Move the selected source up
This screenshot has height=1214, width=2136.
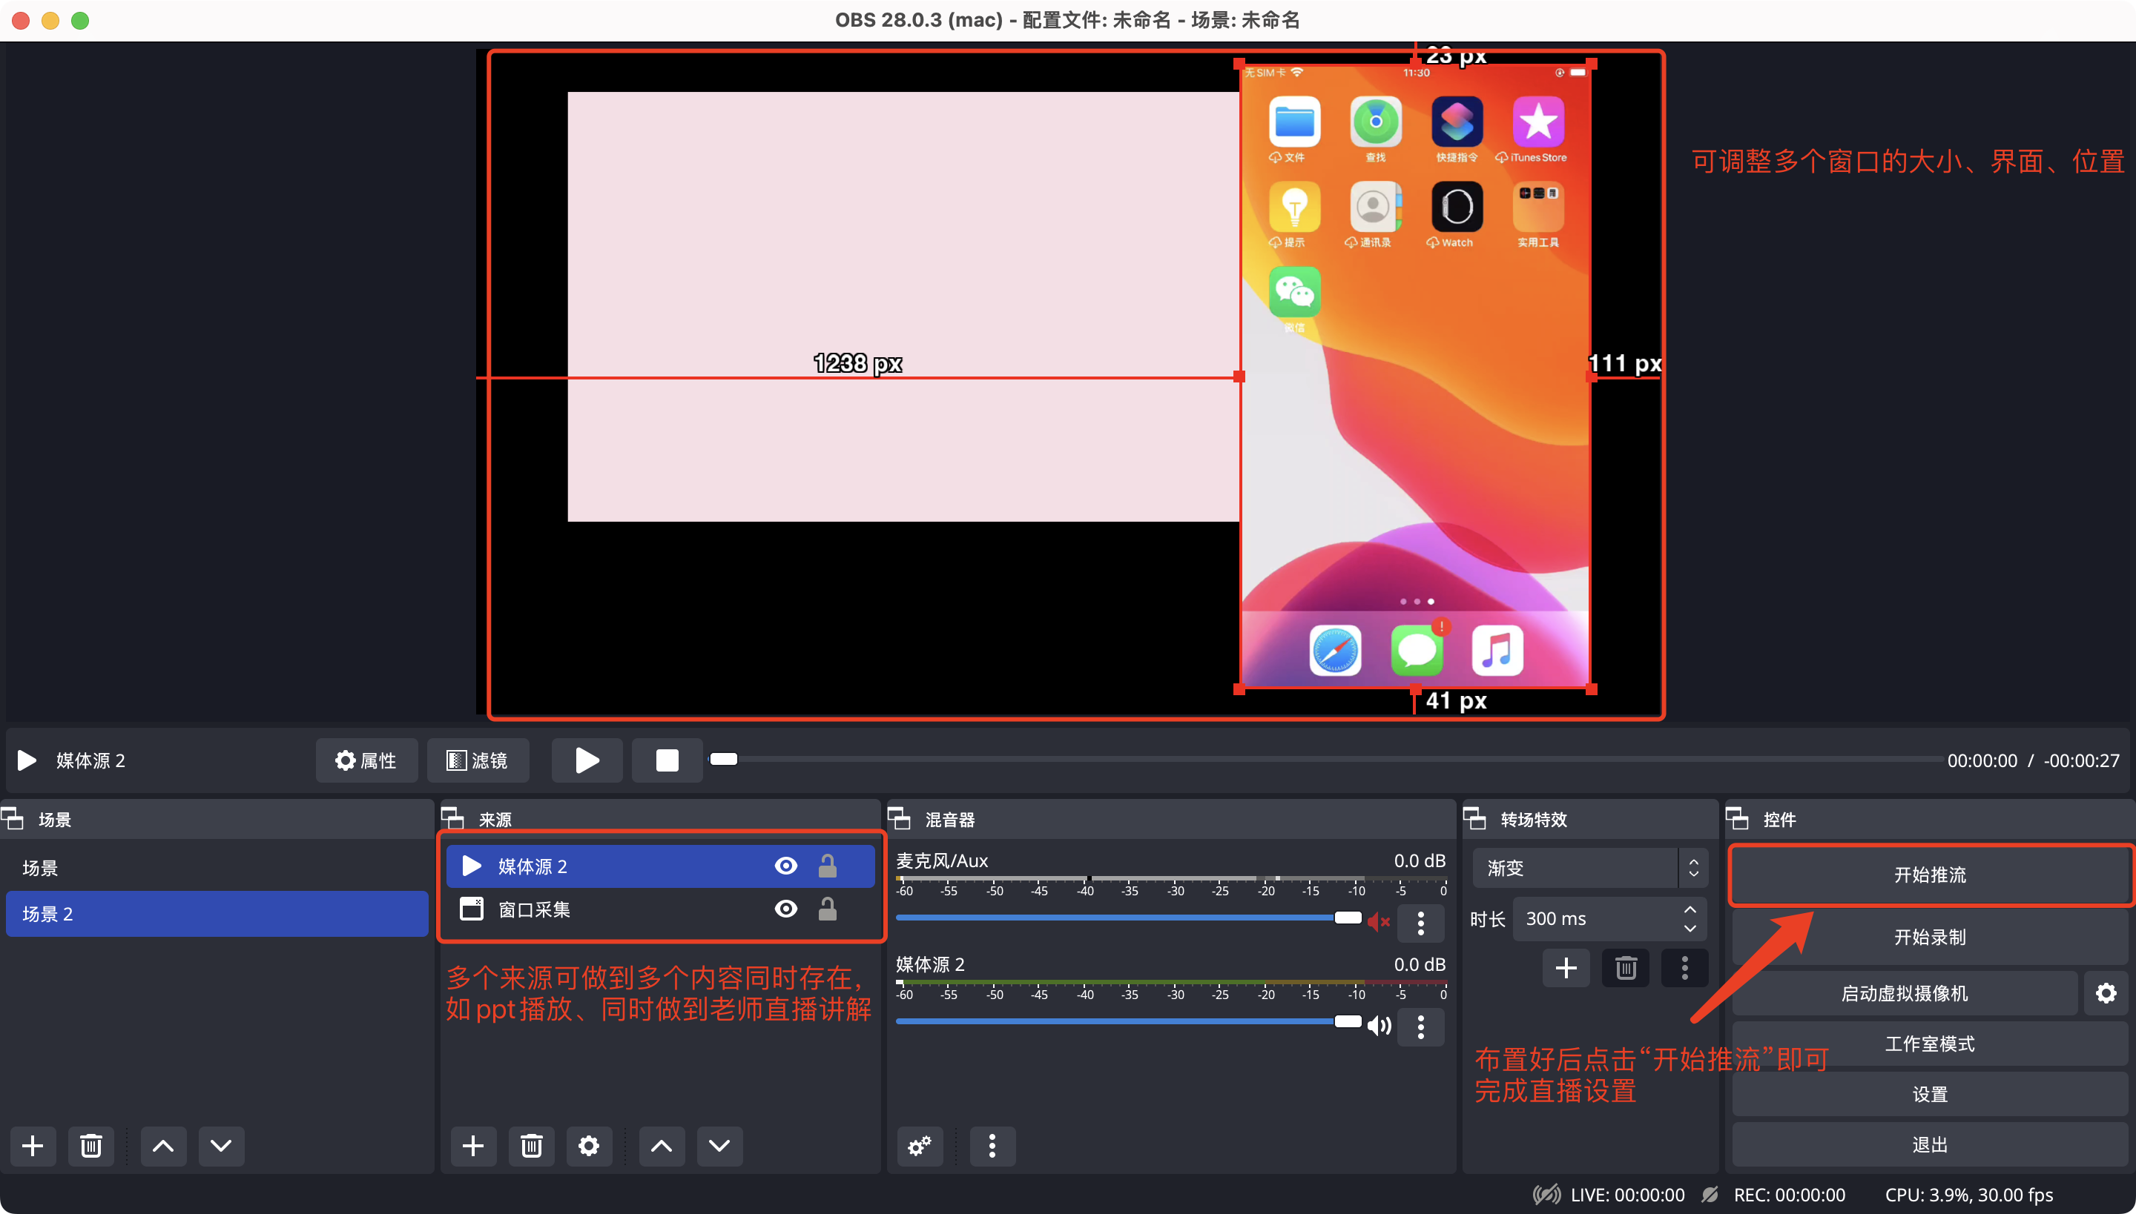click(662, 1146)
